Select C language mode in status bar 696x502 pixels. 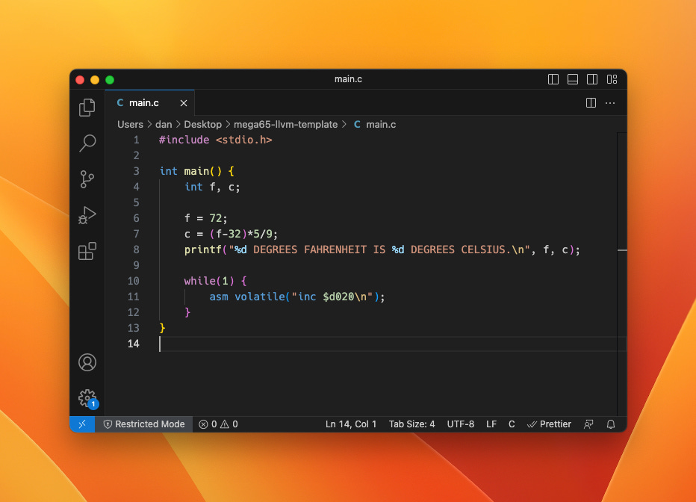click(512, 424)
